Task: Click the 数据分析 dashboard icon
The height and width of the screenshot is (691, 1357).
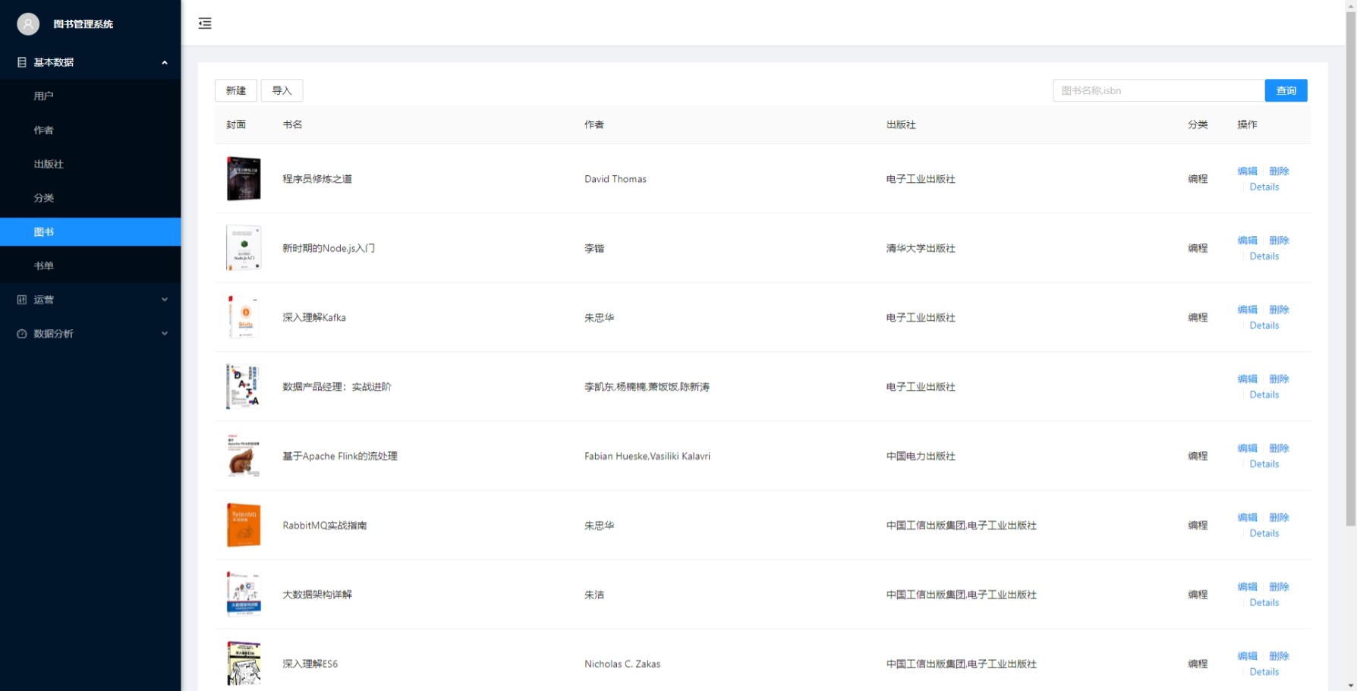Action: pos(22,334)
